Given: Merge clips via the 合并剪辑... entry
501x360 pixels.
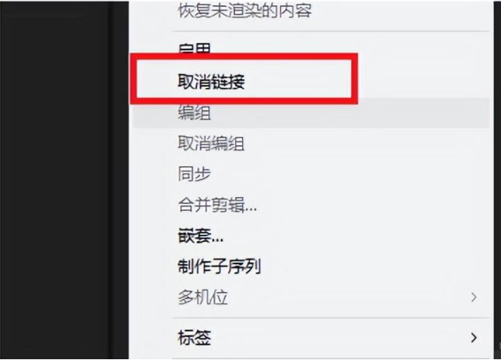Looking at the screenshot, I should pyautogui.click(x=217, y=205).
